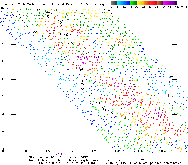Click the red 30-35 knots legend swatch
The width and height of the screenshot is (188, 165).
tap(153, 3)
